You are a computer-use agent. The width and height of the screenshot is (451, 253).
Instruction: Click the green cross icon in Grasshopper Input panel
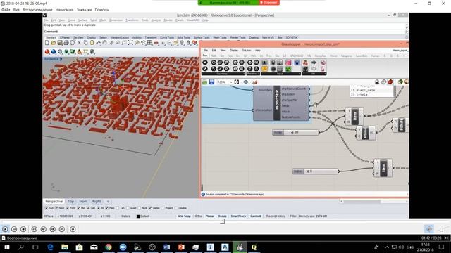tap(288, 69)
